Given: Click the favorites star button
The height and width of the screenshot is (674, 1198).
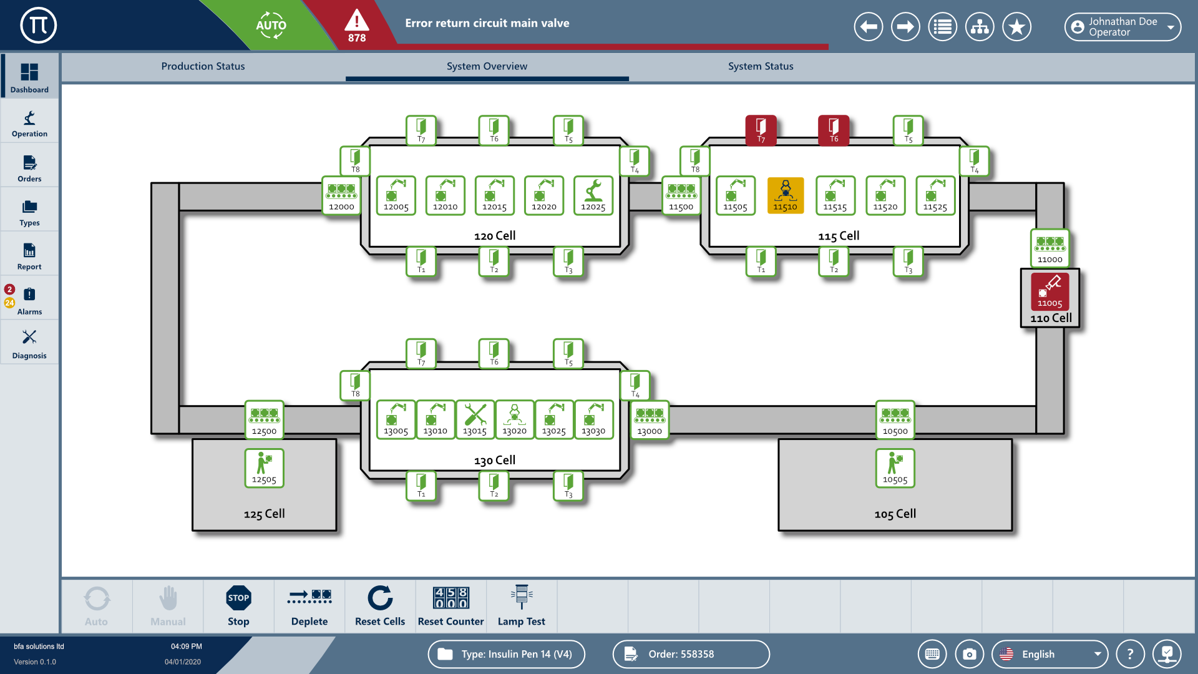Looking at the screenshot, I should pyautogui.click(x=1016, y=27).
